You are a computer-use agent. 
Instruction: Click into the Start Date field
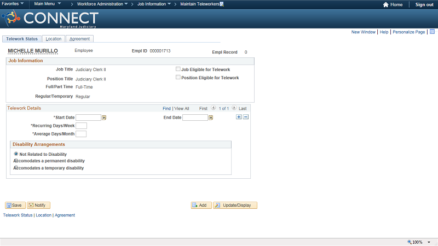pos(88,118)
